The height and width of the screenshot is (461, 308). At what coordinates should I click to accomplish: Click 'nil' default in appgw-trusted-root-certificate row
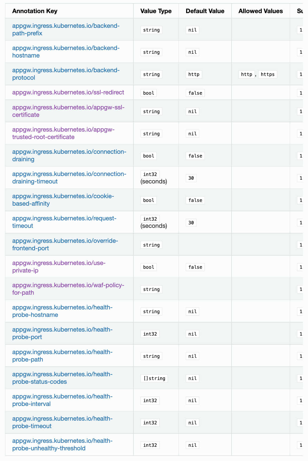pyautogui.click(x=192, y=134)
